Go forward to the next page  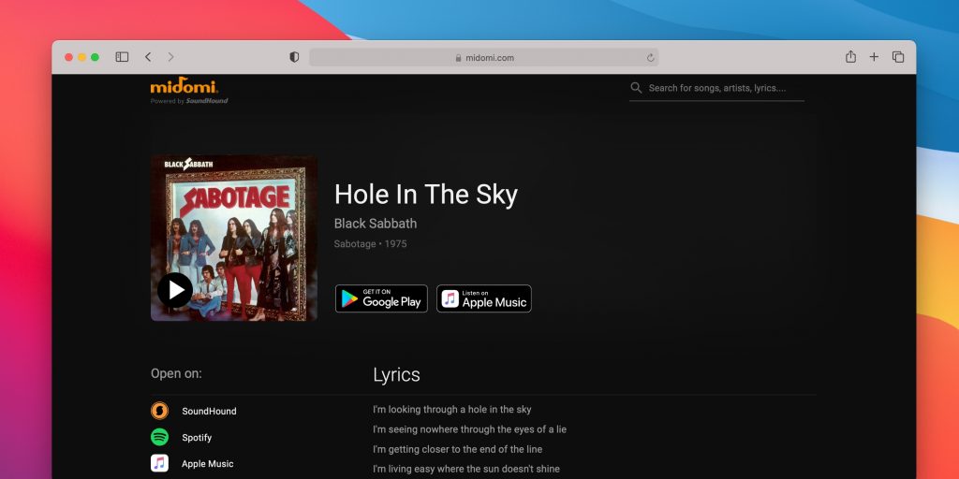(x=170, y=57)
